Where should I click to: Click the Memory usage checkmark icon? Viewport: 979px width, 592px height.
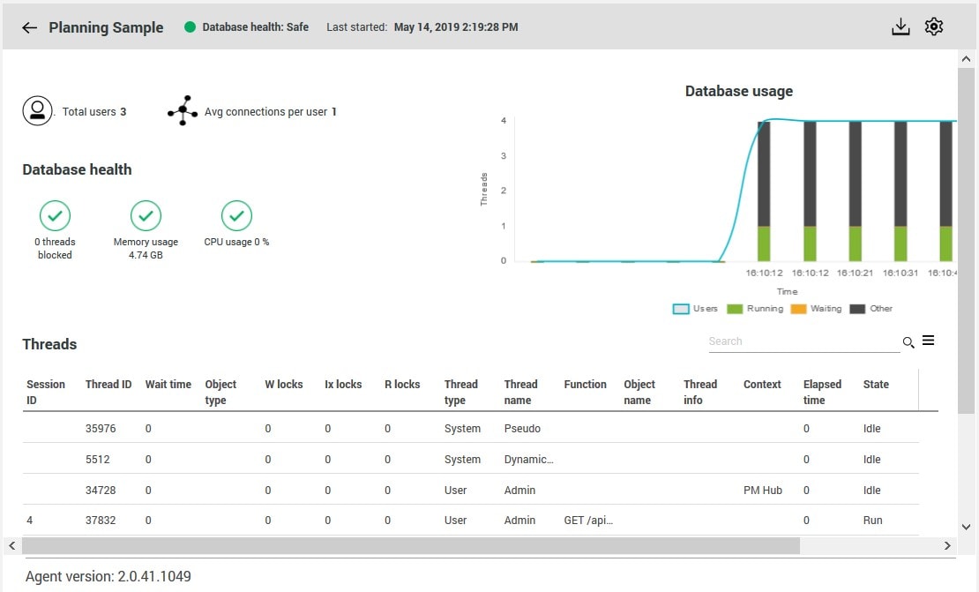point(146,215)
